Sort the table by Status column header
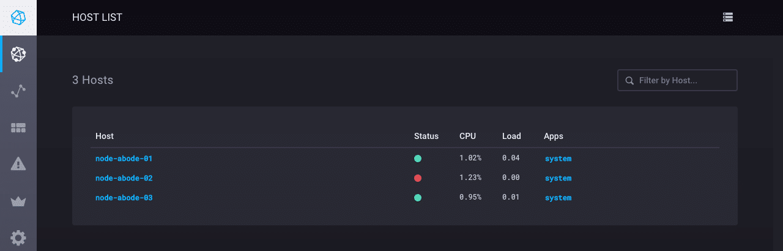This screenshot has width=783, height=251. point(426,136)
